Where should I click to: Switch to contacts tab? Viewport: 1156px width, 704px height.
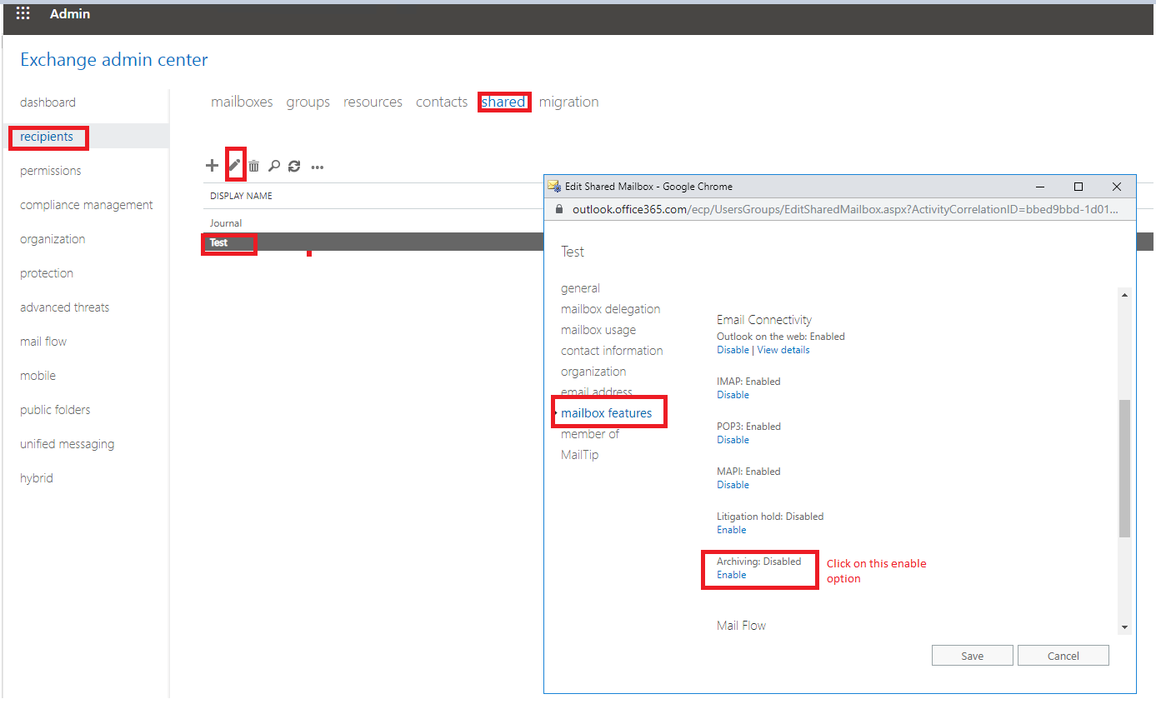click(x=442, y=102)
